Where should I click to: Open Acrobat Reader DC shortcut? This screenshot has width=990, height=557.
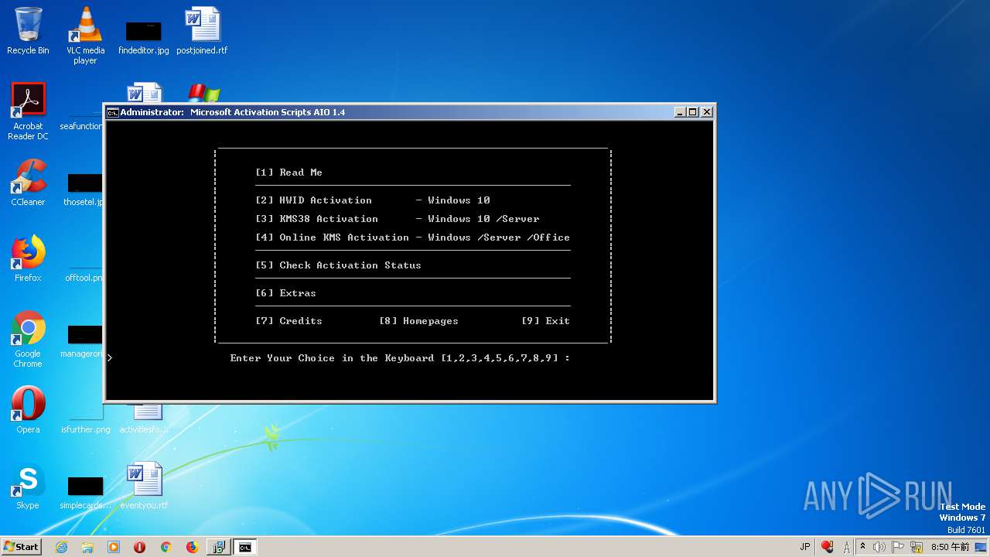click(28, 111)
